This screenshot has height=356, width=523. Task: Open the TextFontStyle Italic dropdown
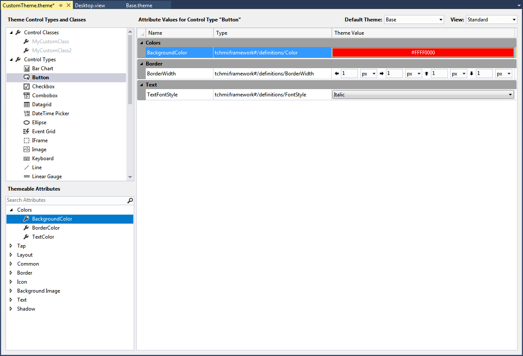tap(423, 95)
